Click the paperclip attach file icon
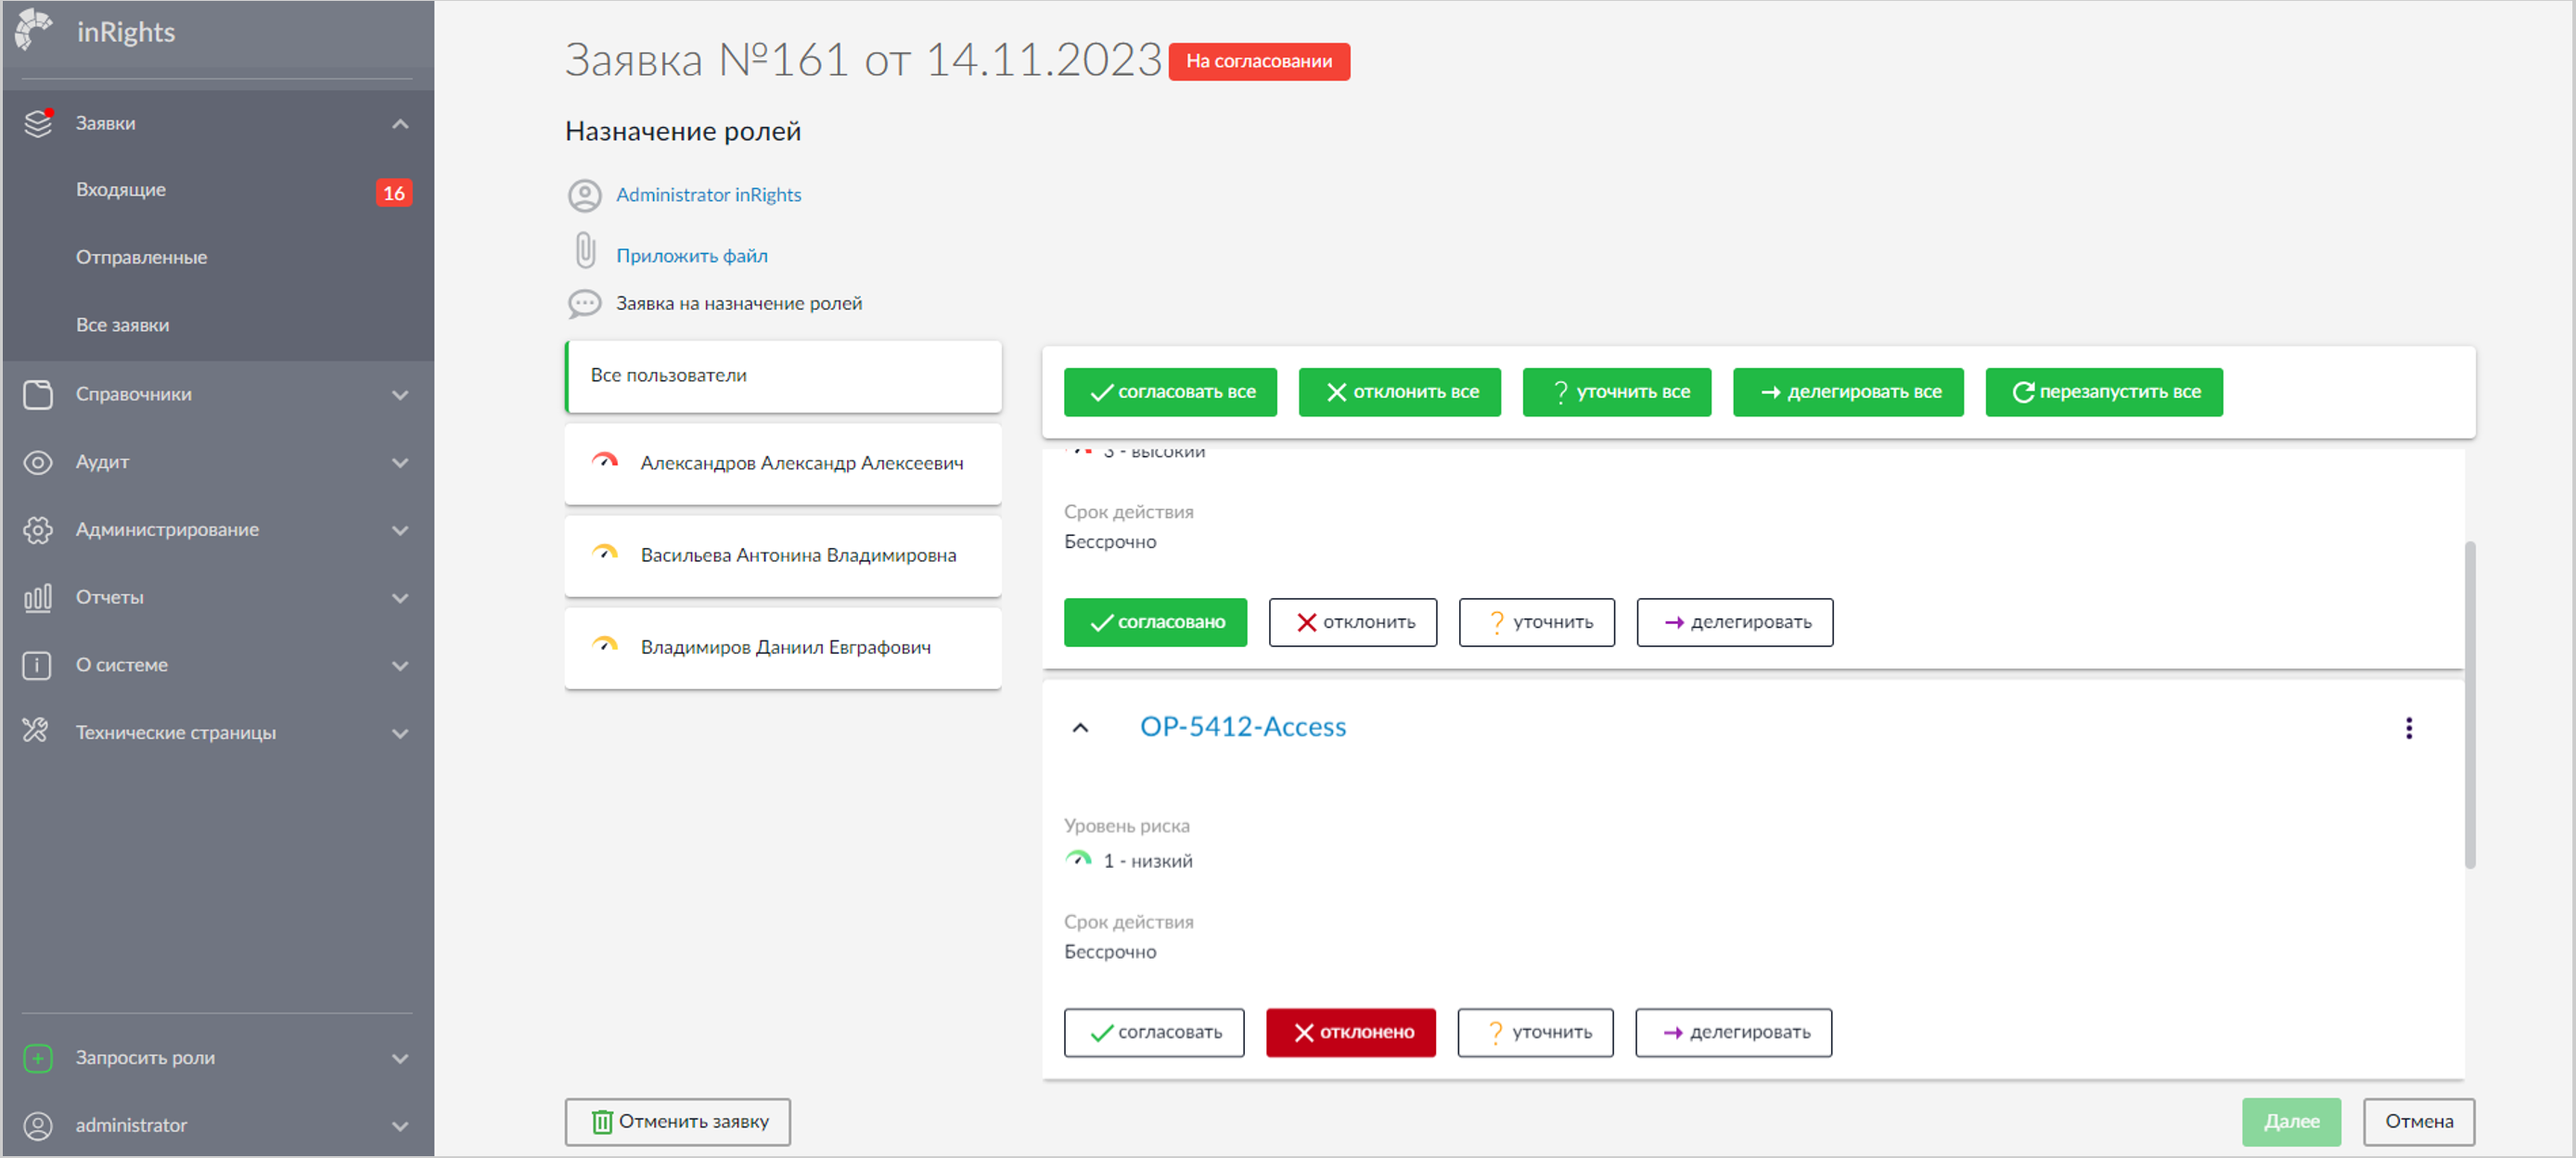The image size is (2576, 1158). click(585, 250)
